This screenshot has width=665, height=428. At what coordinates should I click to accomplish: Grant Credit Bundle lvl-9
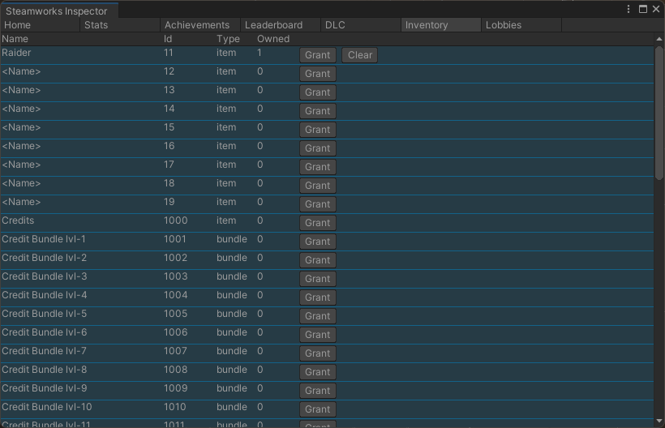click(318, 391)
